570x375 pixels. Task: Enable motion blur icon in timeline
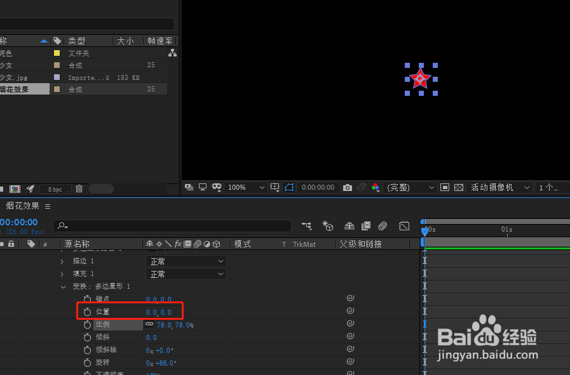[383, 226]
